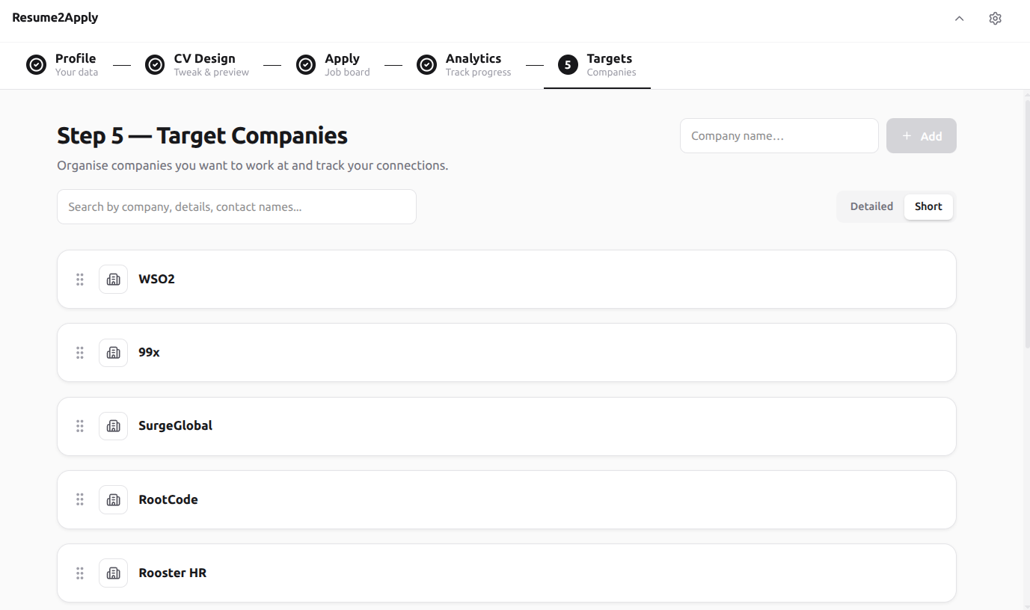This screenshot has width=1030, height=610.
Task: Open the settings gear icon
Action: pyautogui.click(x=995, y=17)
